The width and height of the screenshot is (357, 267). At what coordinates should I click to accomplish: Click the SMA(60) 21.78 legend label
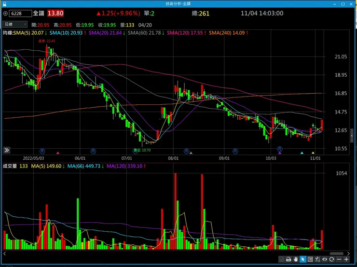pyautogui.click(x=144, y=33)
